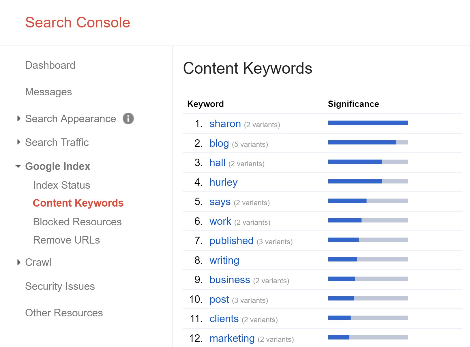Click the Search Console logo title
Screen dimensions: 470x347
coord(78,23)
